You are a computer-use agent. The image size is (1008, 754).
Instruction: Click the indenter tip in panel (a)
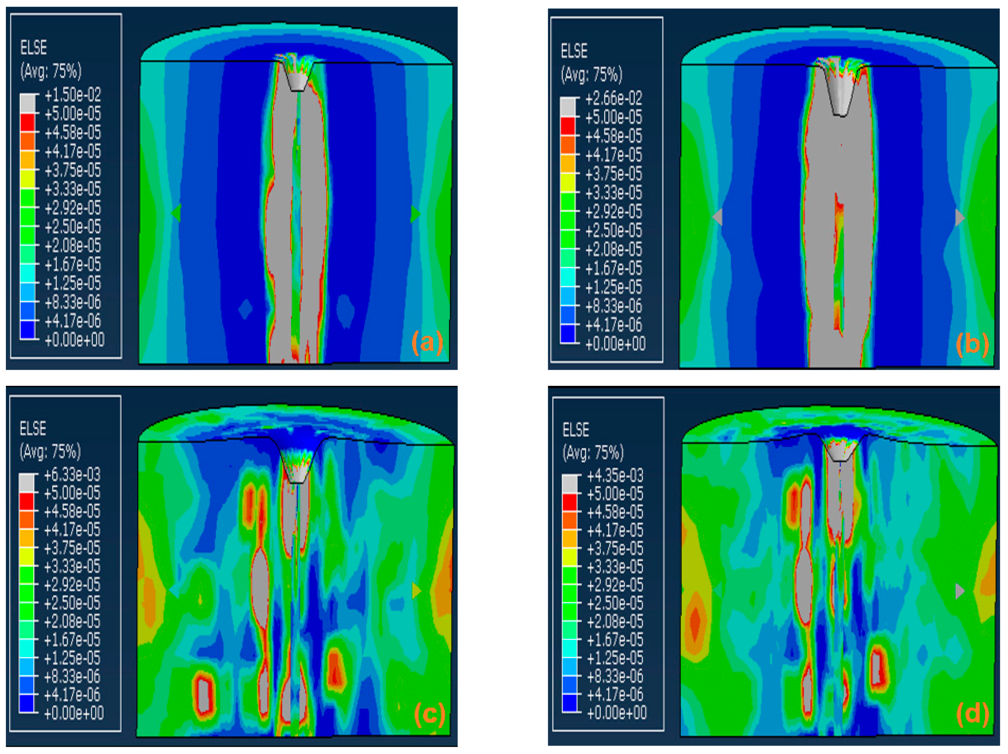pyautogui.click(x=297, y=82)
